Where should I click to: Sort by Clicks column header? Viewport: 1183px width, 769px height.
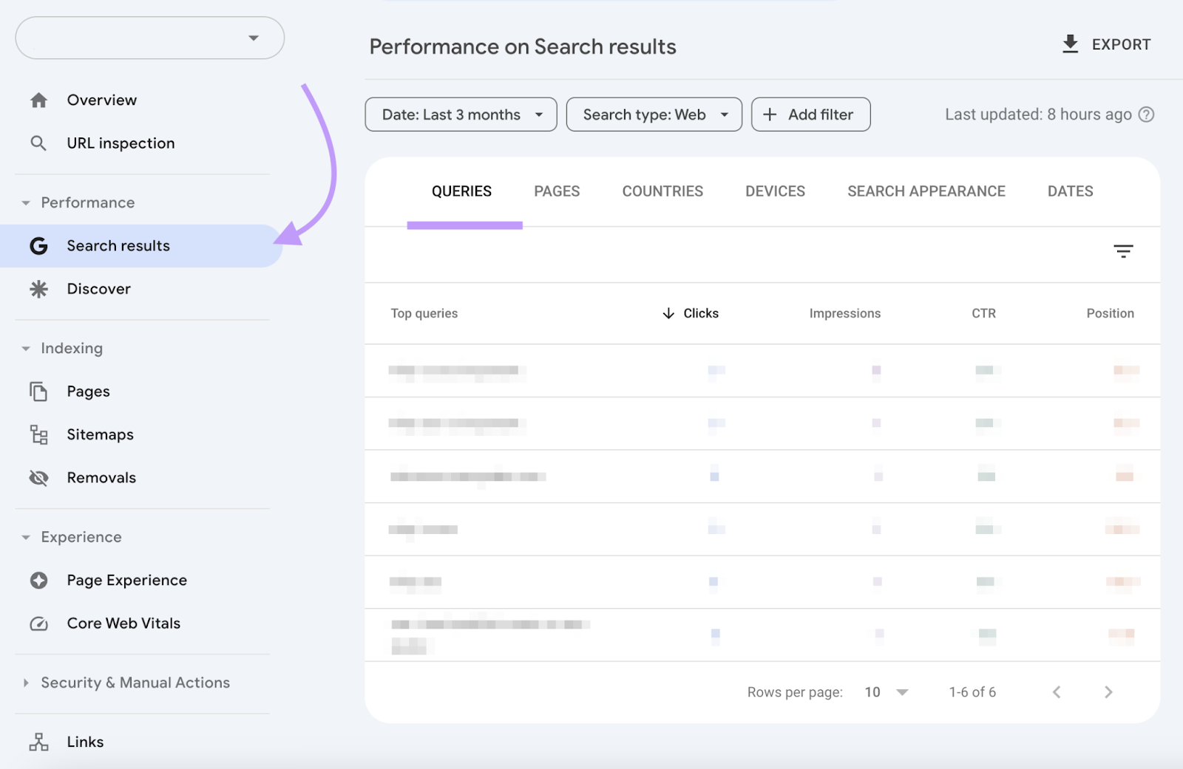[690, 313]
